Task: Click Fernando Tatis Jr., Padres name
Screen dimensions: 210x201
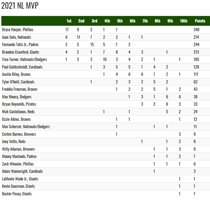Action: 21,44
